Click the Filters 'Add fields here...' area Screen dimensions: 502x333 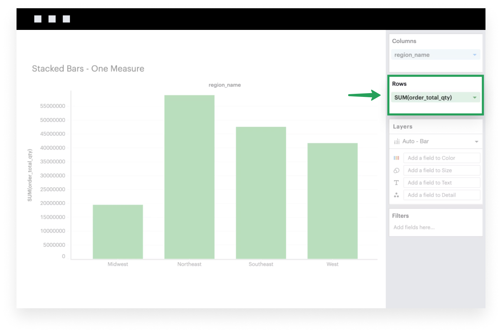pos(414,227)
